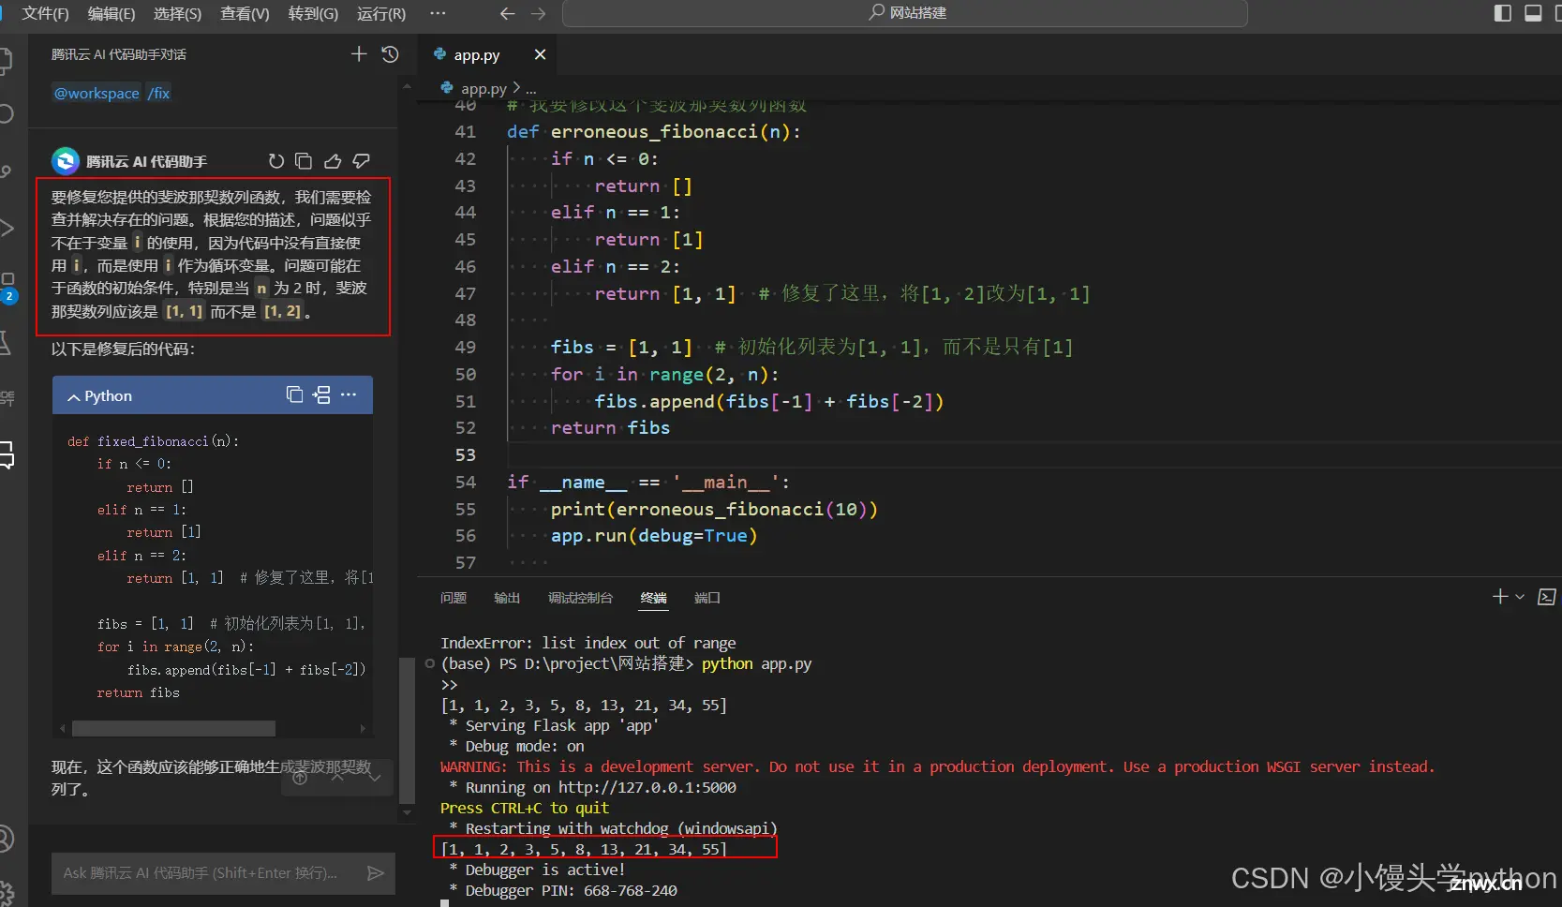Toggle the bottom panel layout icon
This screenshot has height=907, width=1562.
[x=1534, y=13]
